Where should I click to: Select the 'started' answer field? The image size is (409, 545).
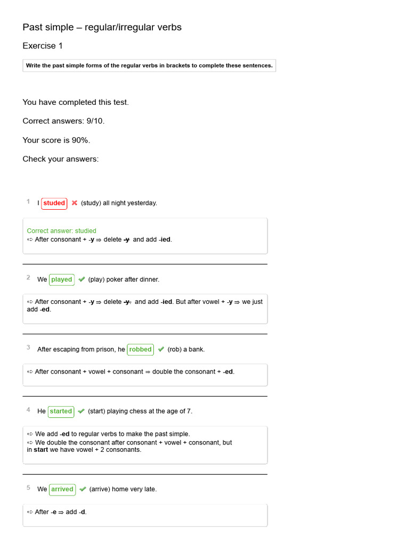pos(61,411)
